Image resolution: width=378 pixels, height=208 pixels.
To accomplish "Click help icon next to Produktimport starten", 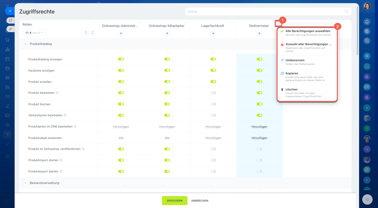I will 61,160.
